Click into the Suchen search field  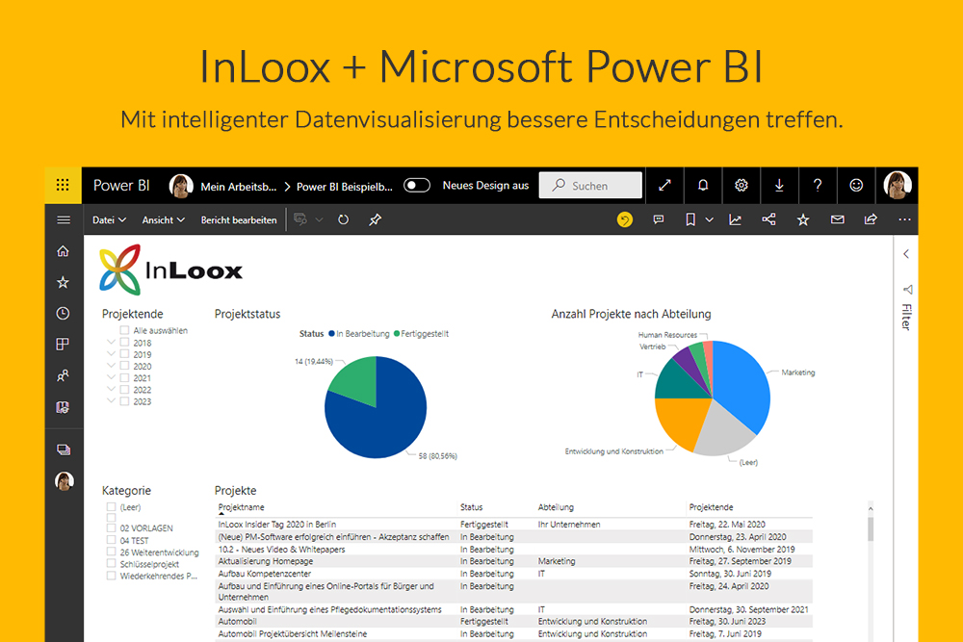click(590, 186)
